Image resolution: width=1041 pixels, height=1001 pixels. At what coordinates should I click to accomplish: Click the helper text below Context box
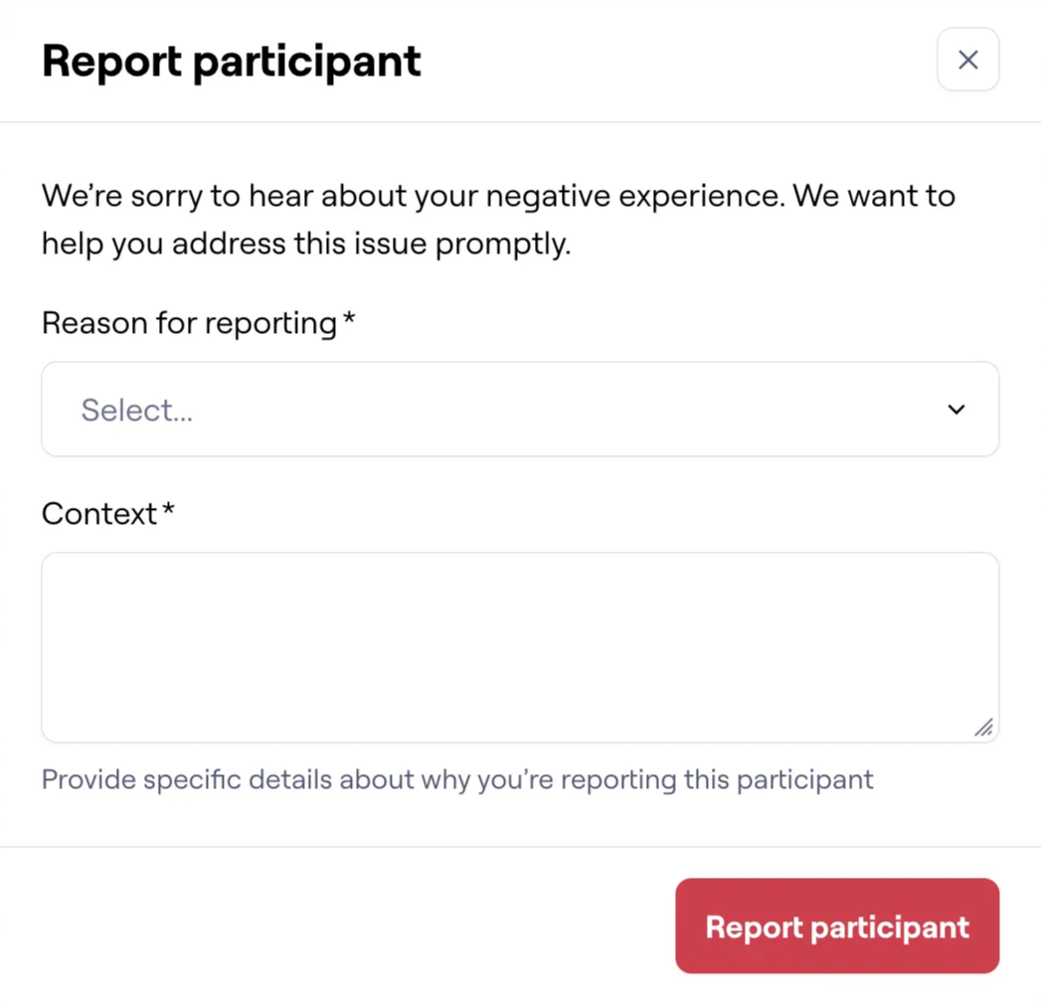tap(457, 779)
